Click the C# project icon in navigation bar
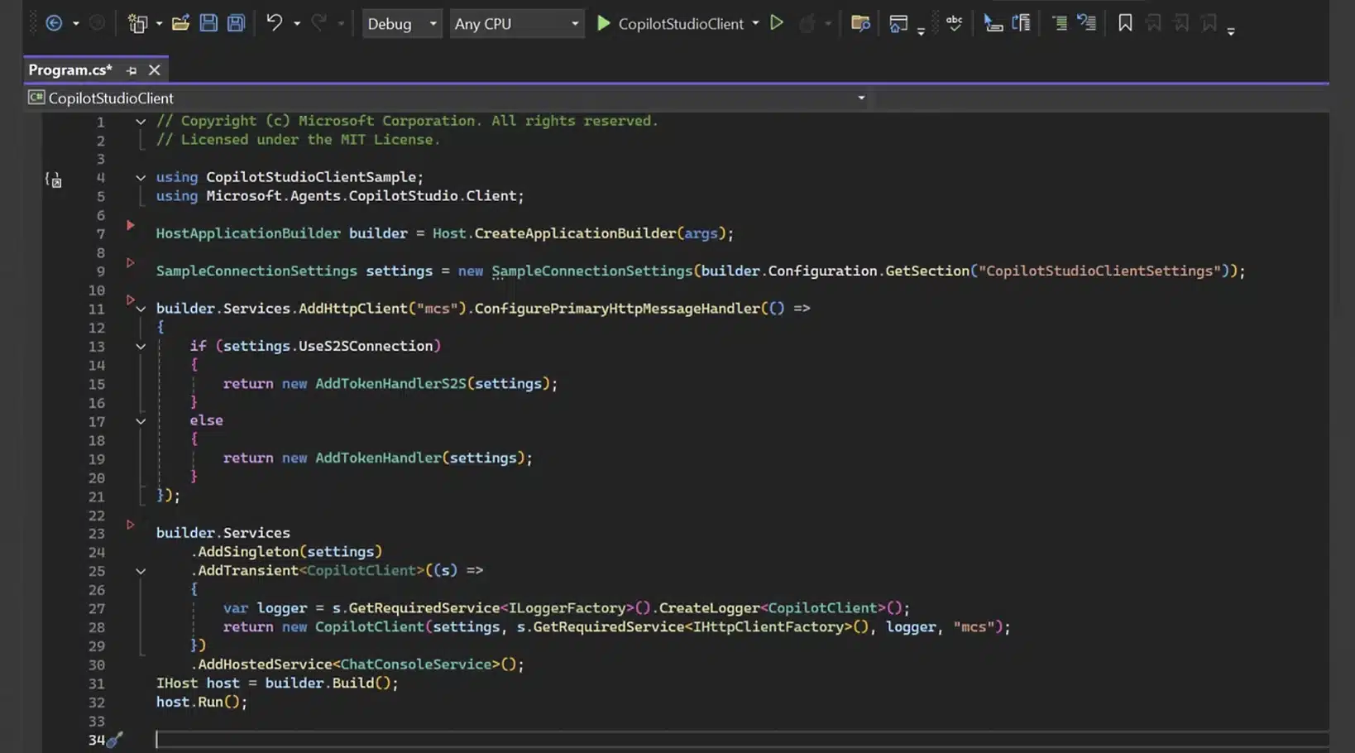Screen dimensions: 1355x753 36,98
